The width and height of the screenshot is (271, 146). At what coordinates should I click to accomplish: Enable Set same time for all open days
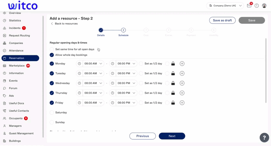click(x=52, y=49)
